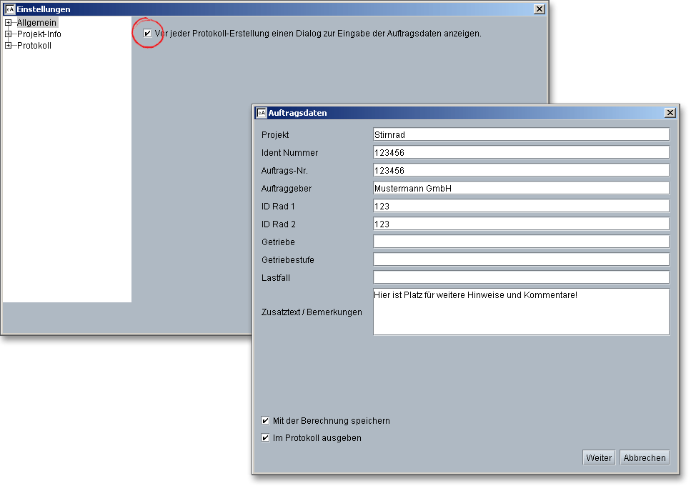Toggle the dialog-before-protocol checkbox

click(148, 34)
